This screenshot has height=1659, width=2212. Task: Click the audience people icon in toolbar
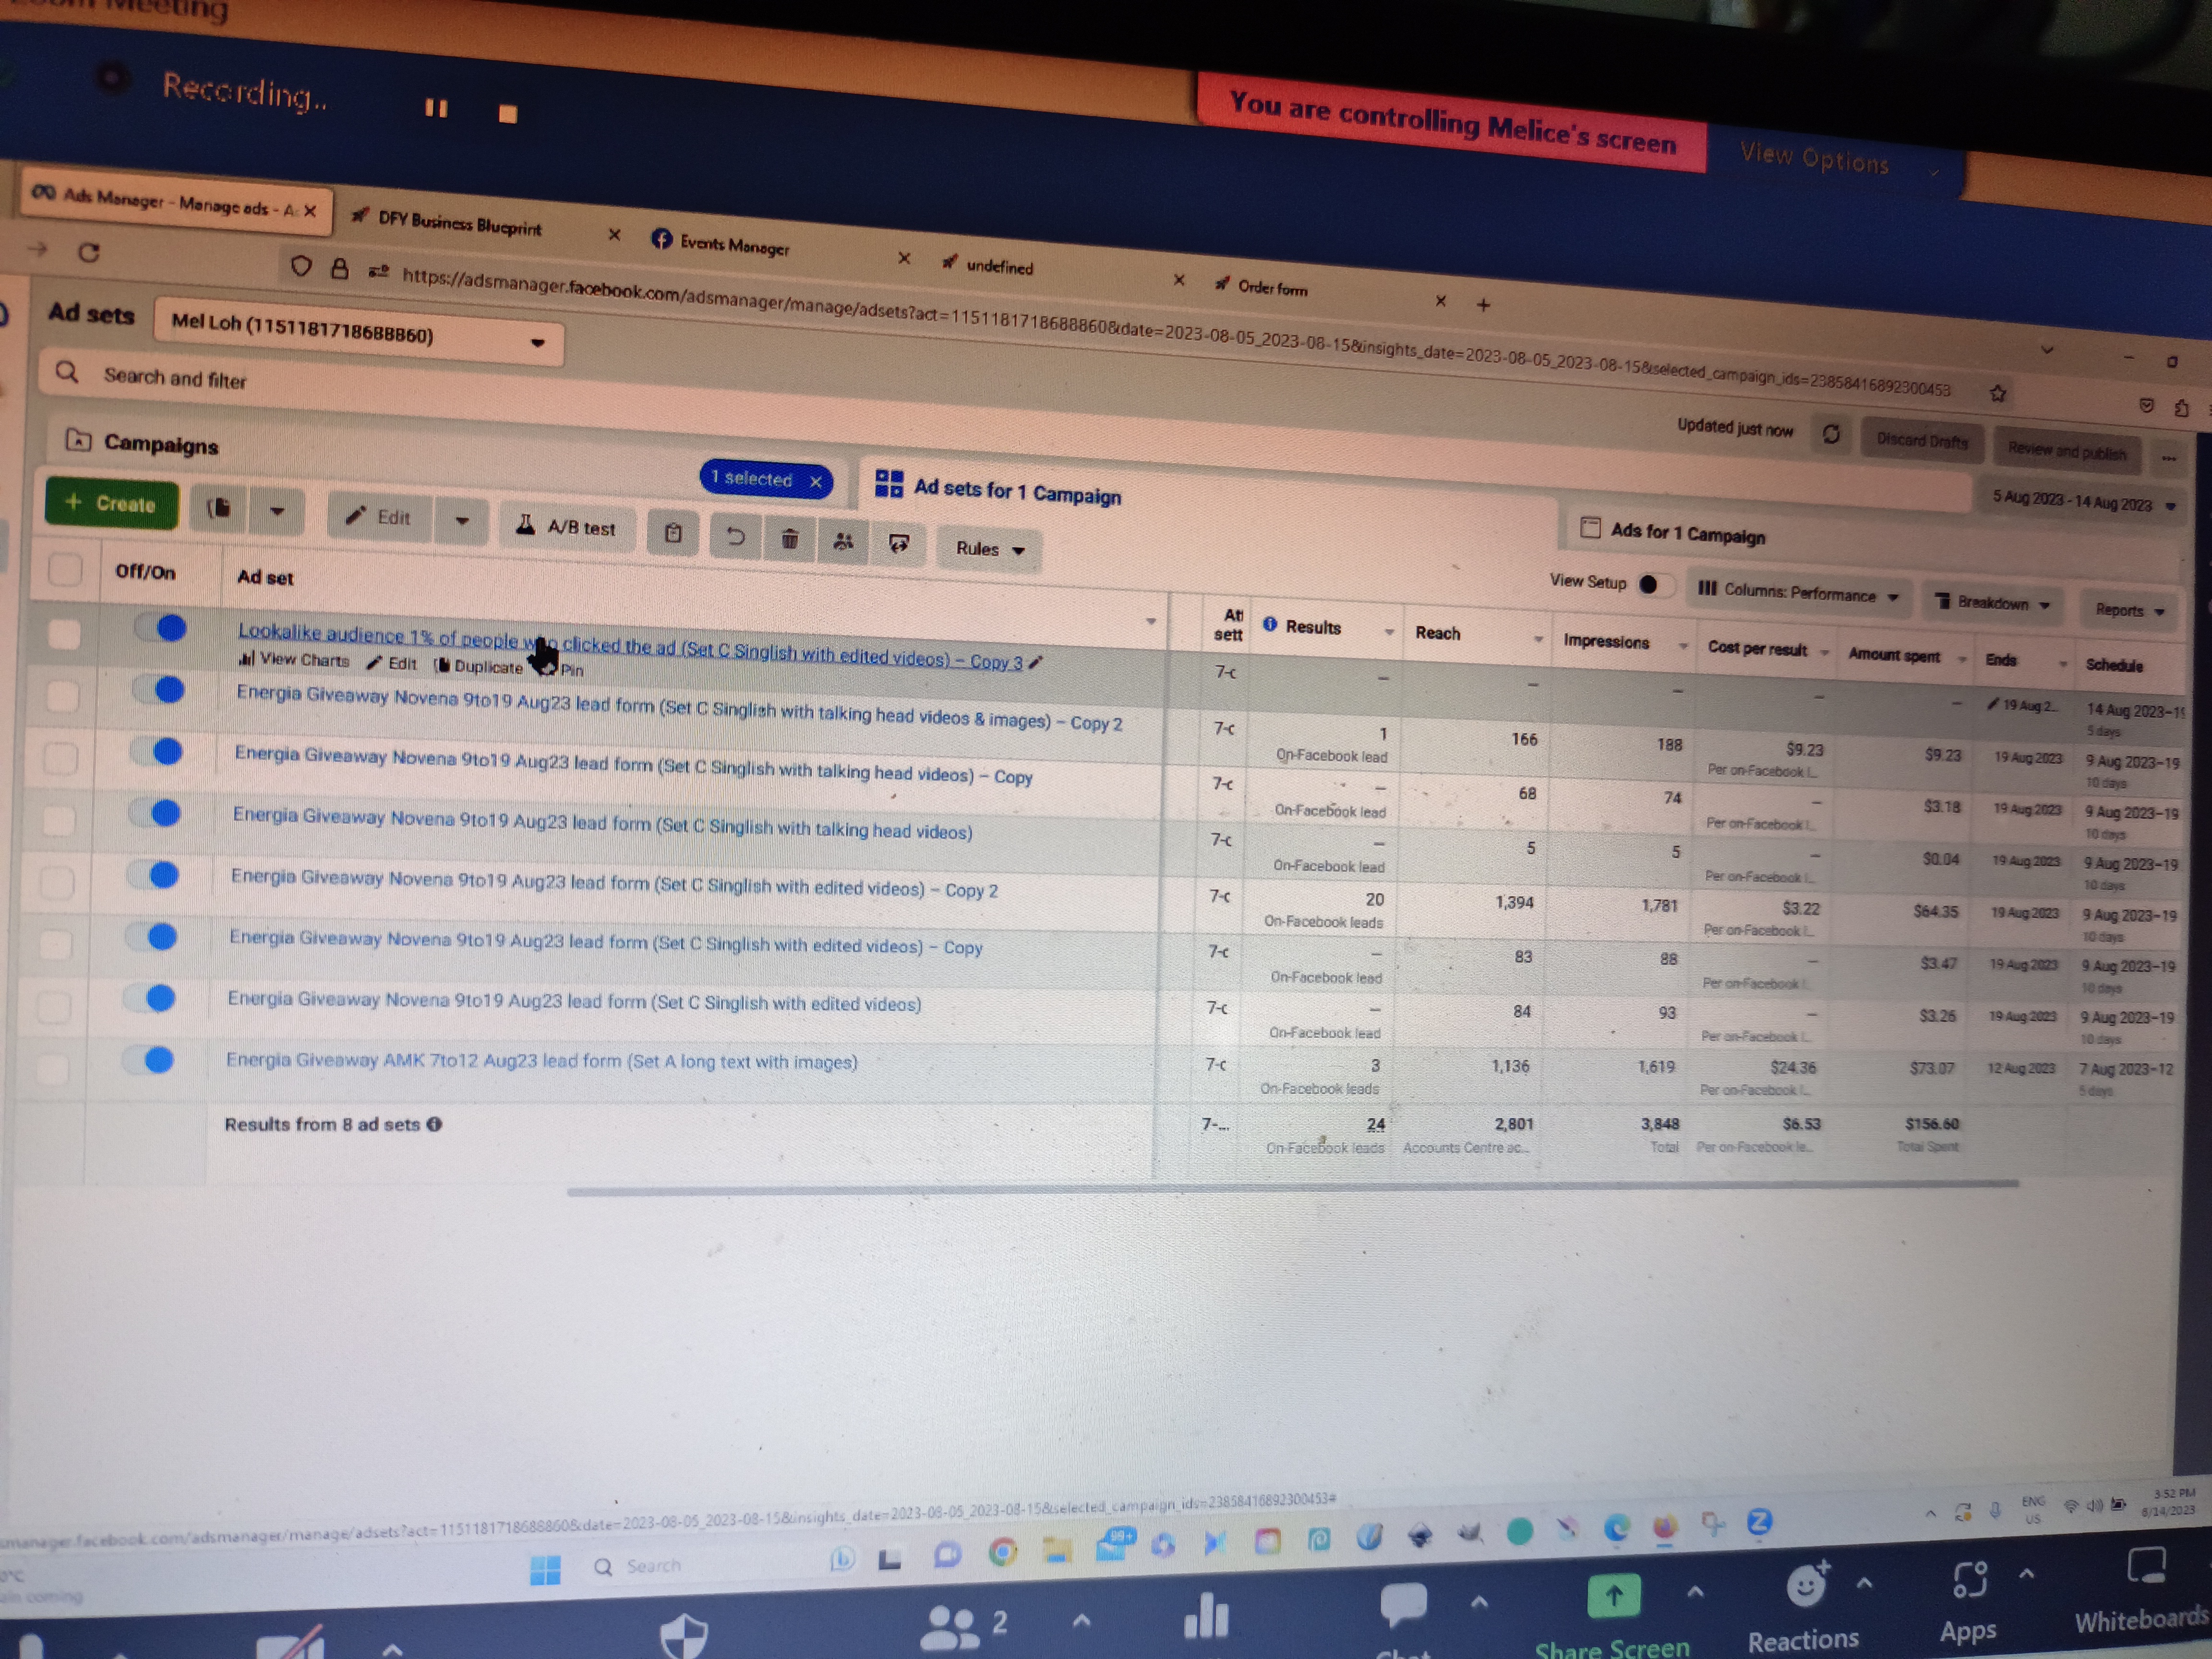tap(843, 542)
